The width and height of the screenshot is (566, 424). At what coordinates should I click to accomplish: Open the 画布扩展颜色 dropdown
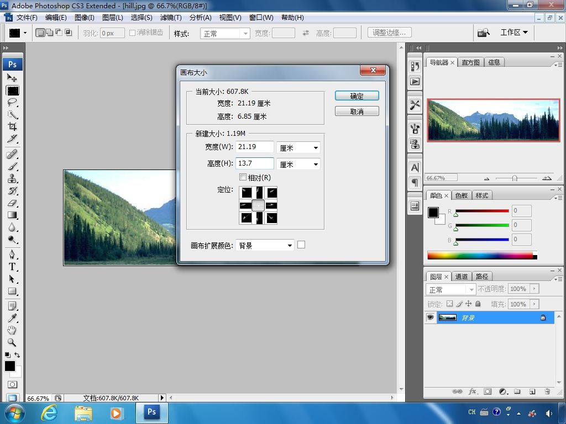coord(265,246)
